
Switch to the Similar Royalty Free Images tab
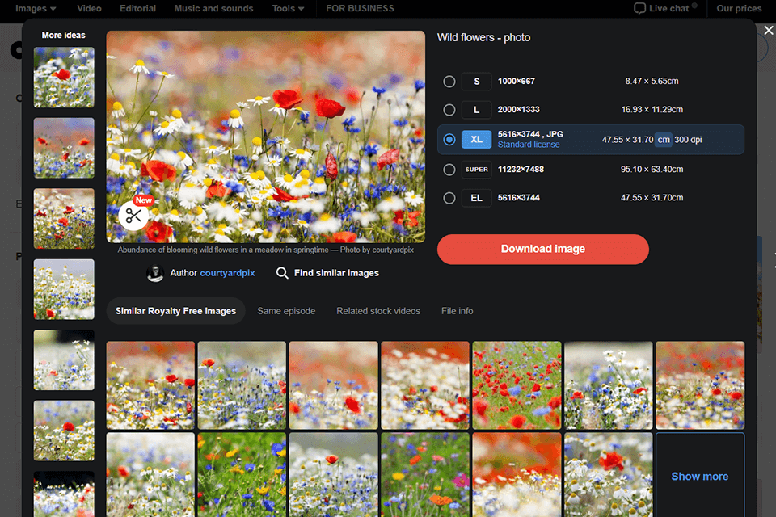(x=175, y=311)
